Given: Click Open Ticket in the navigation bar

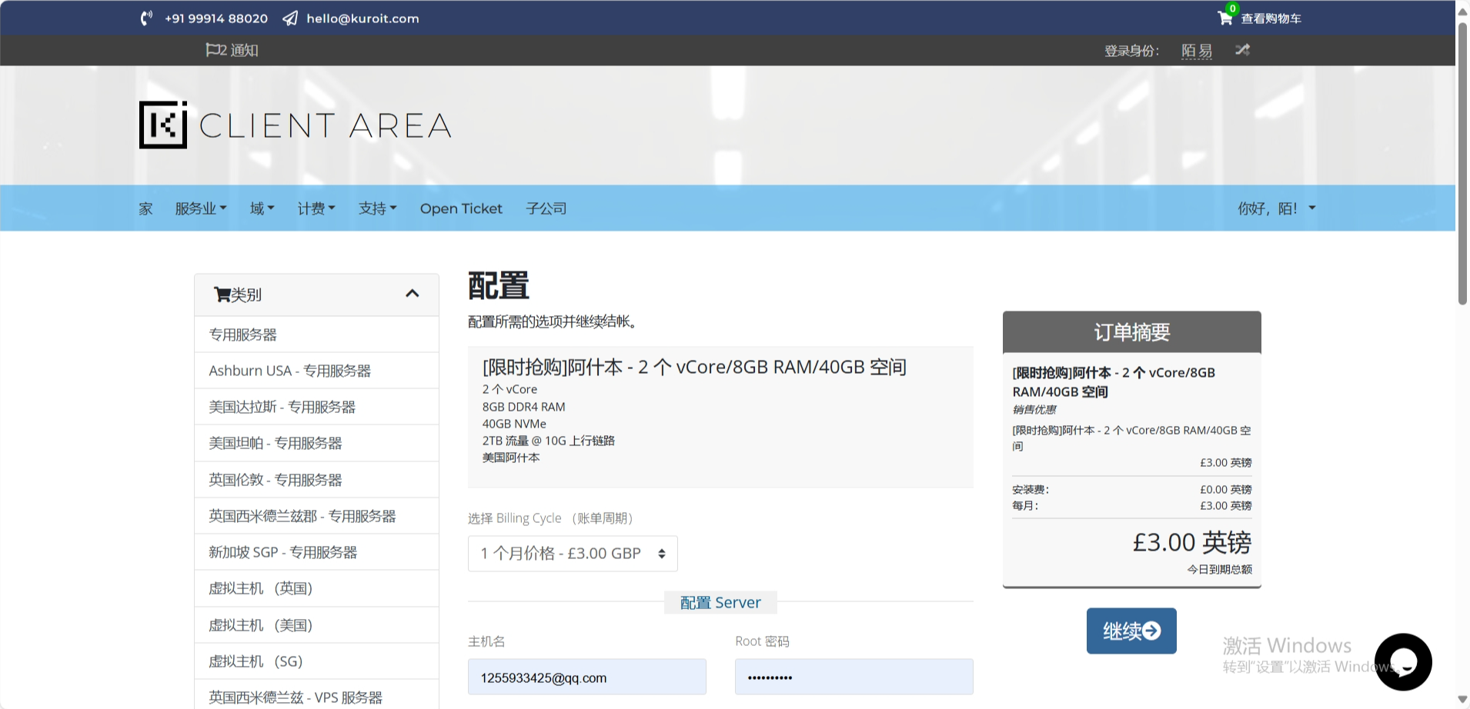Looking at the screenshot, I should (460, 208).
